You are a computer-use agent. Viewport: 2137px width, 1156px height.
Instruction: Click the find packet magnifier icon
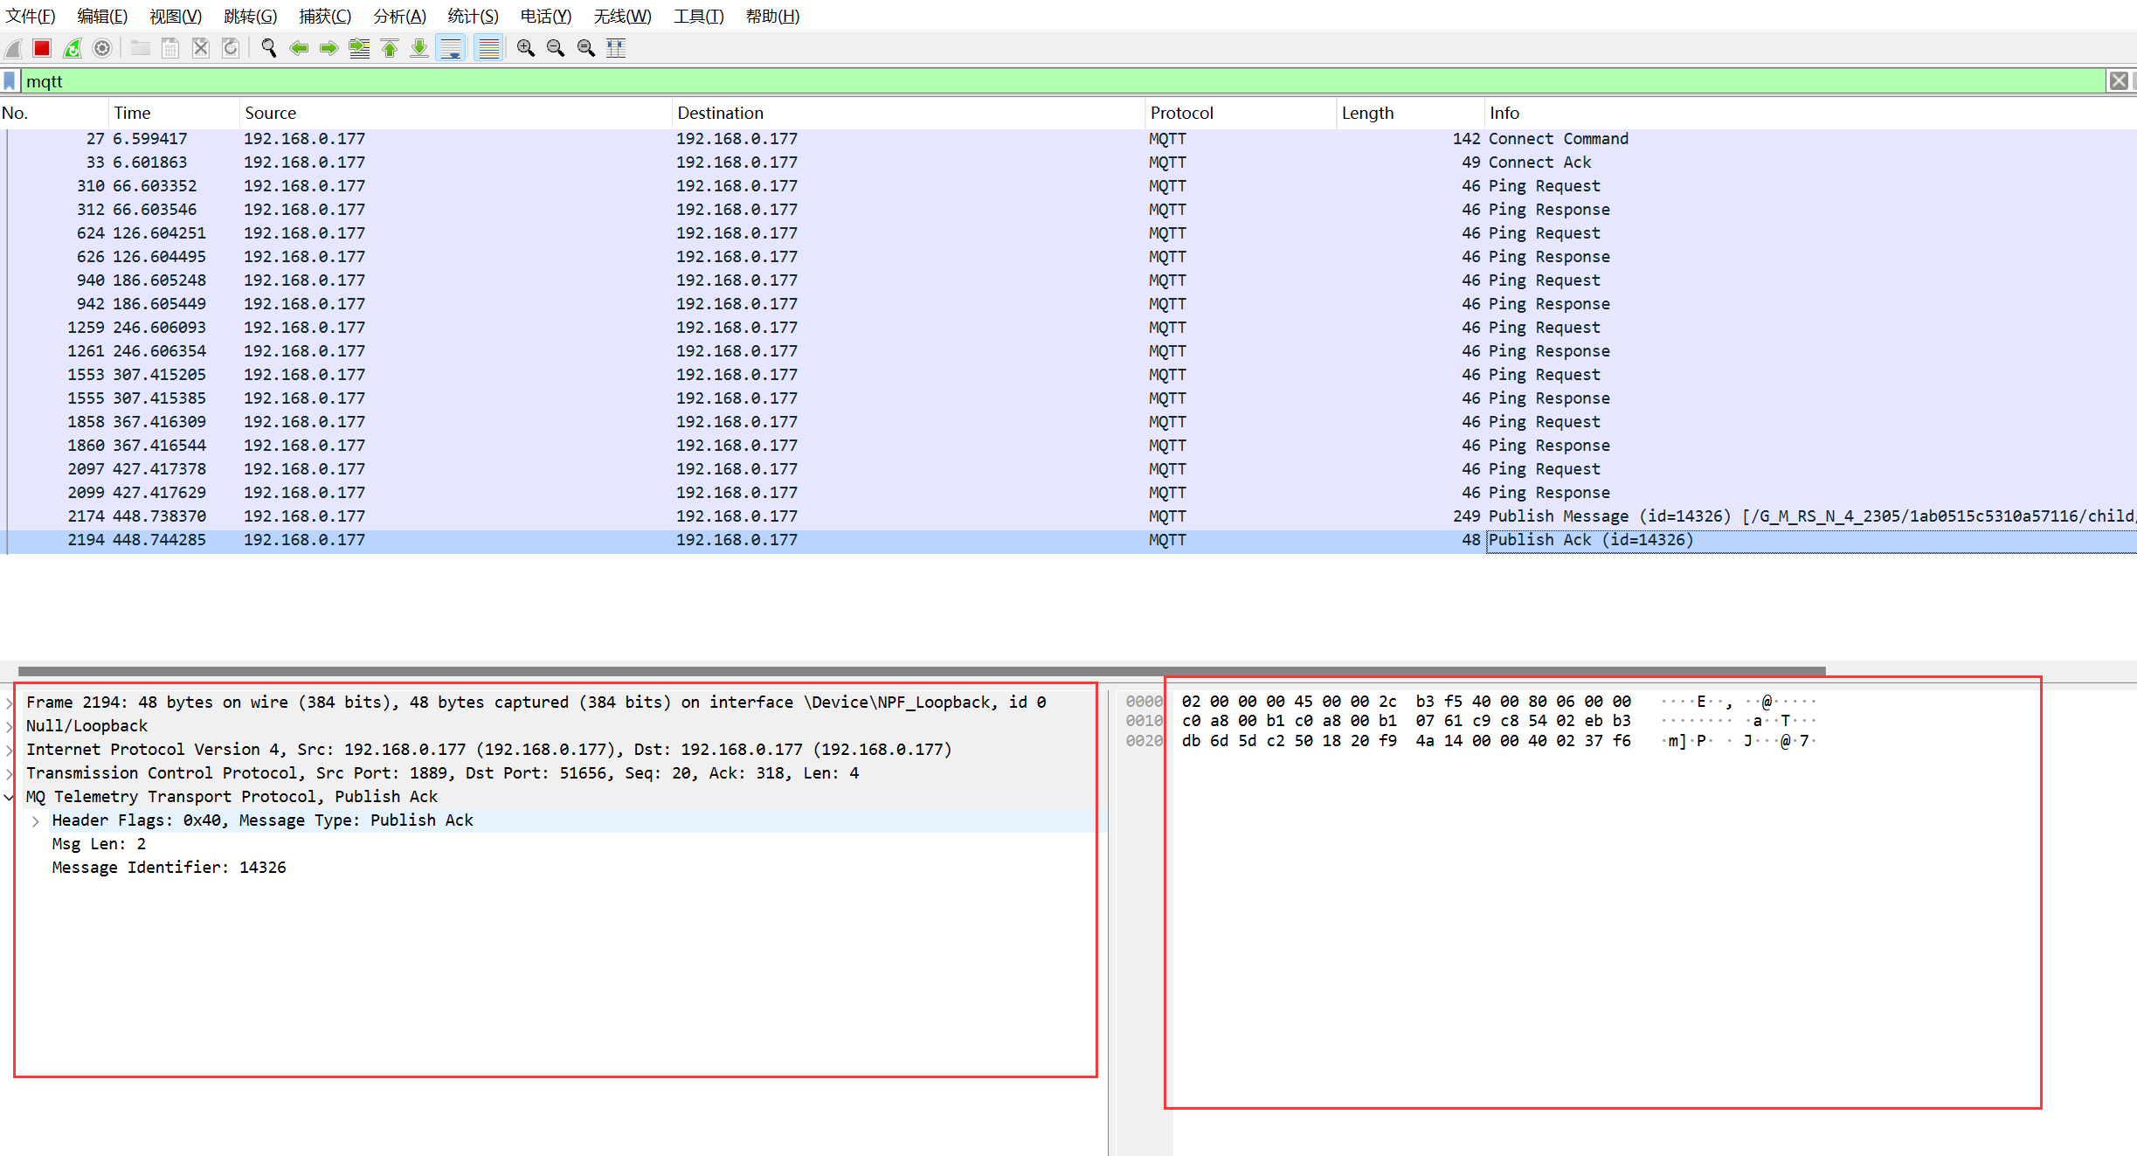269,48
